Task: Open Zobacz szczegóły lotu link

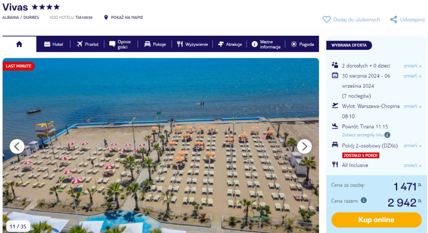Action: 362,135
